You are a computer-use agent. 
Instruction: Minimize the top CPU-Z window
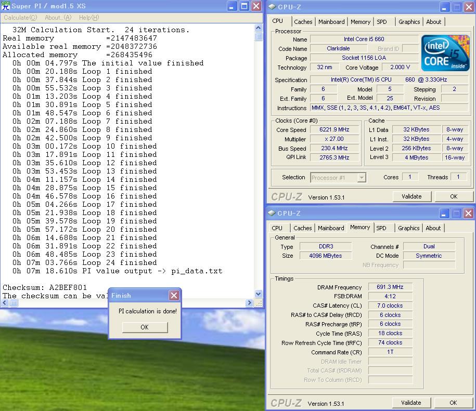coord(444,7)
